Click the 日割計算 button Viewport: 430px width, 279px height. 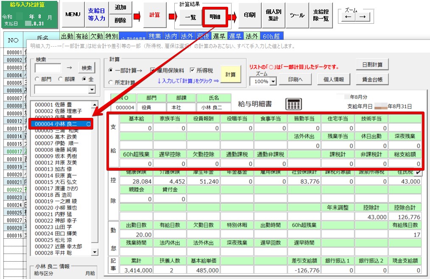372,65
